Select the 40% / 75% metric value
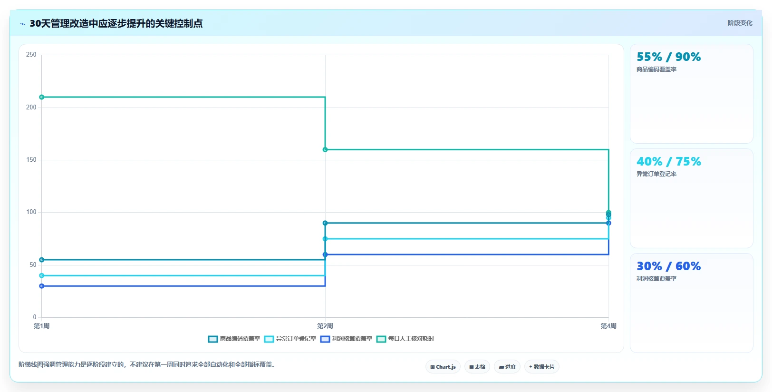 [669, 162]
